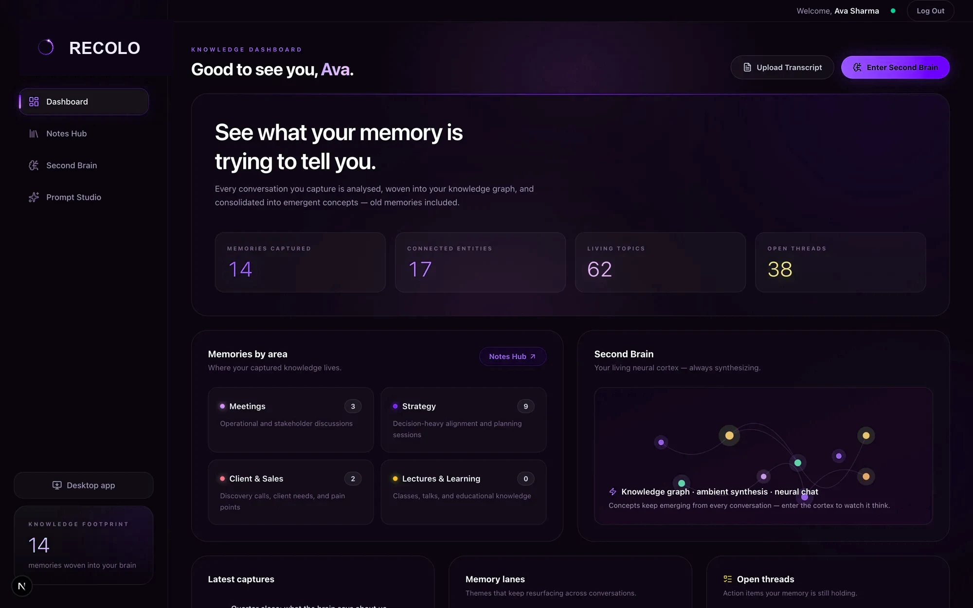Click 'memories woven into your brain' text

82,565
